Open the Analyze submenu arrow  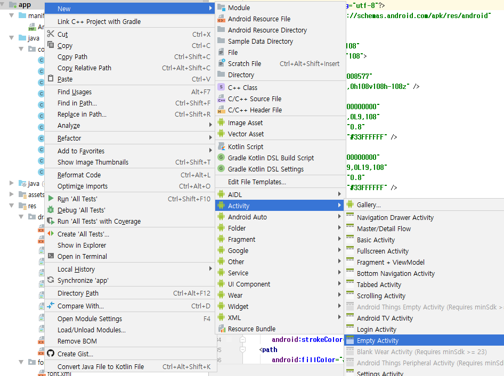click(x=210, y=125)
